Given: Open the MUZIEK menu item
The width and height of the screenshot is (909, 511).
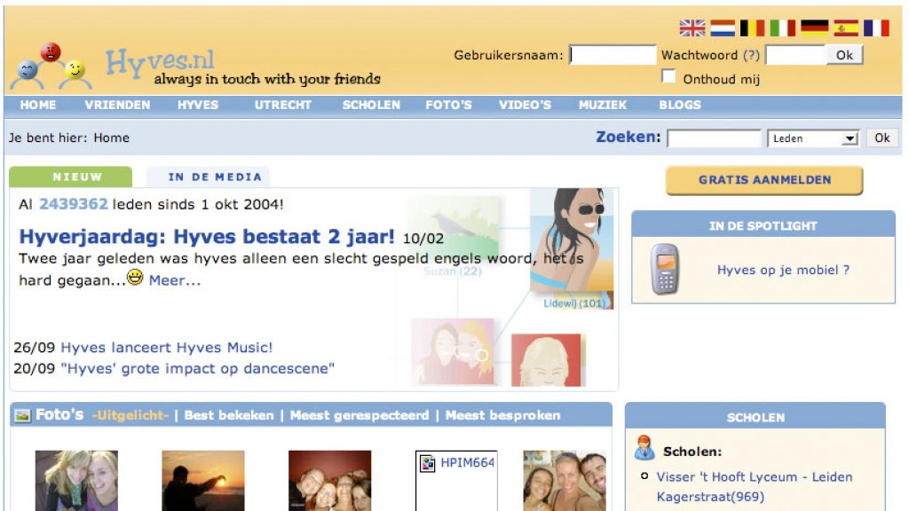Looking at the screenshot, I should point(603,105).
